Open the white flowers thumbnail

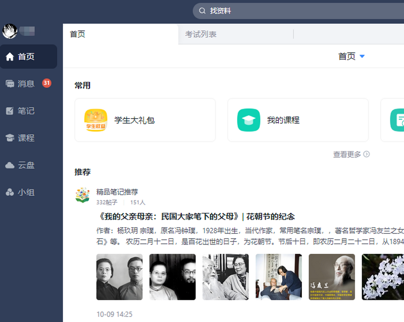click(x=383, y=277)
